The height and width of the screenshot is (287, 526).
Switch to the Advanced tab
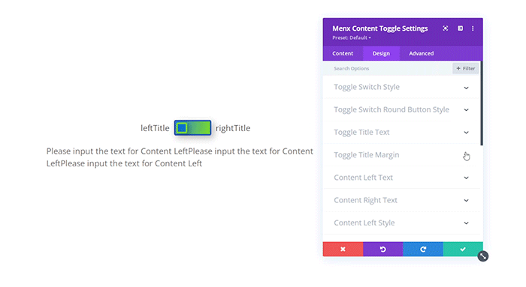(x=421, y=53)
